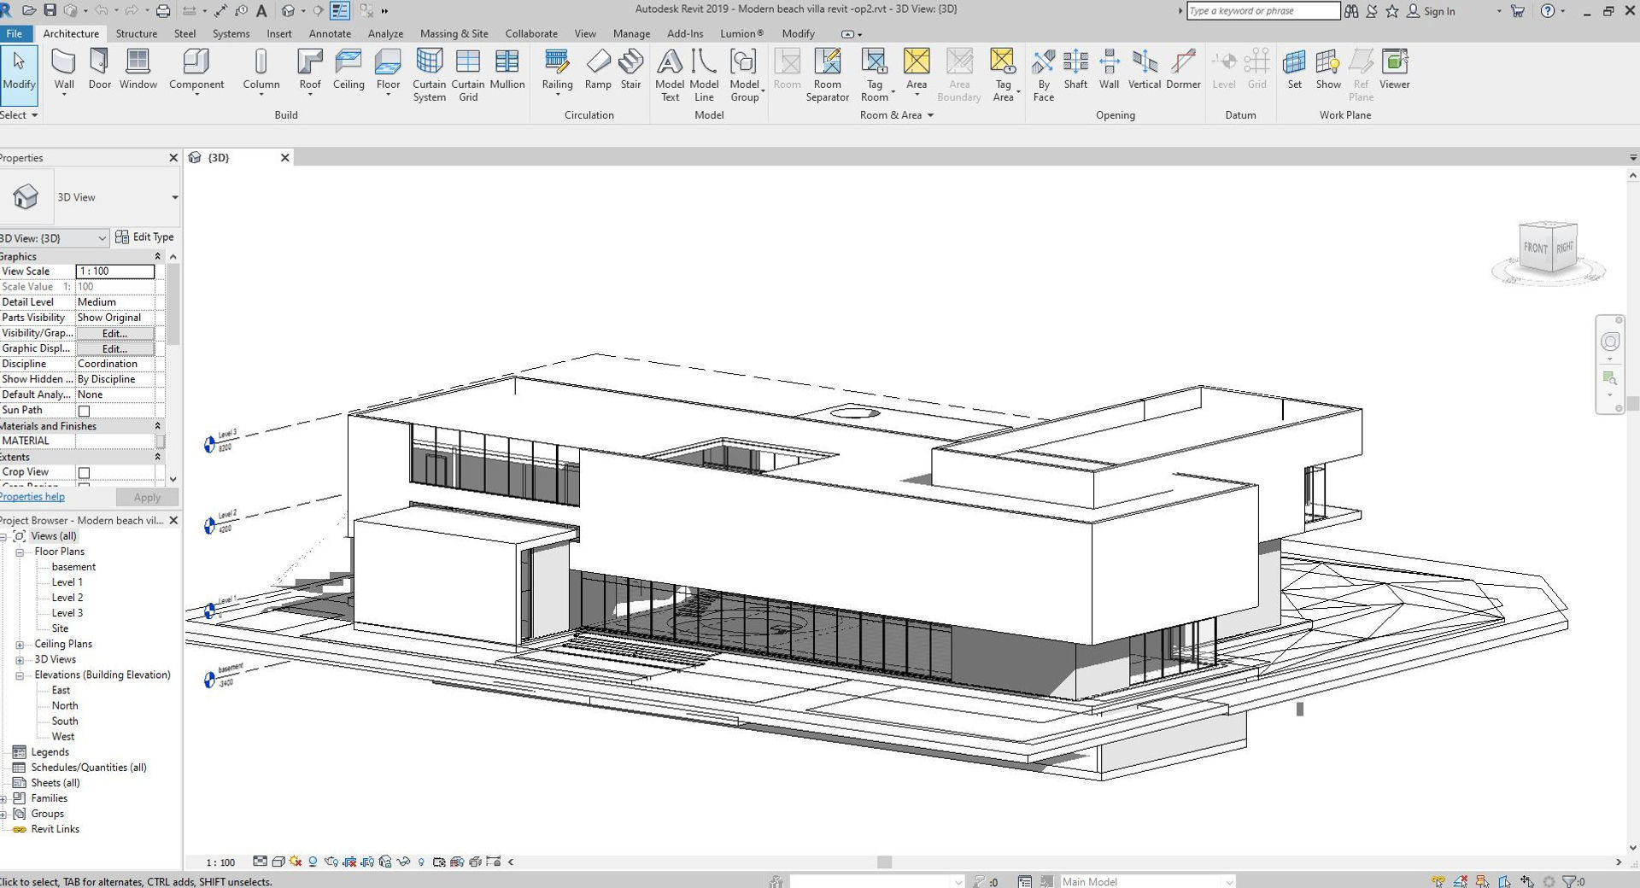Switch to the Lumion ribbon tab
The image size is (1640, 888).
pos(741,33)
